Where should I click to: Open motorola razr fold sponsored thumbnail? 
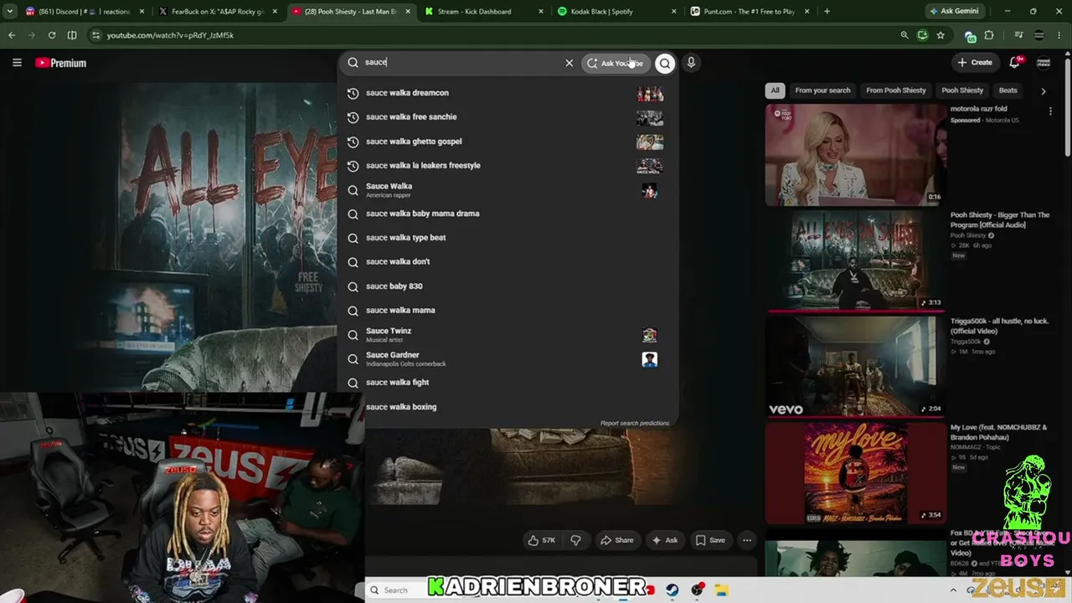854,155
